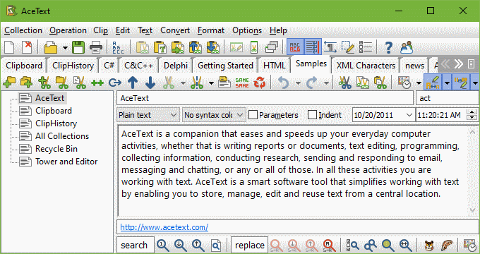Toggle the ABC/ACB spell check button
This screenshot has width=480, height=254.
pyautogui.click(x=295, y=47)
